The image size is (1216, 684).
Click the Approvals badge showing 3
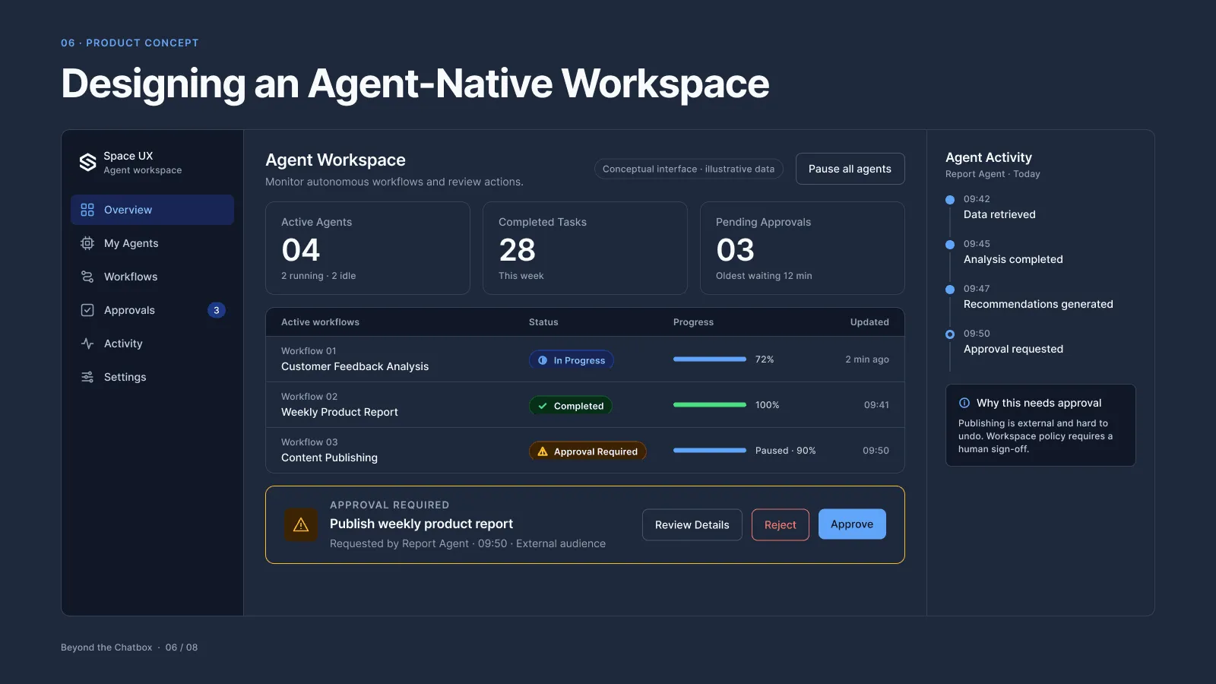[217, 310]
